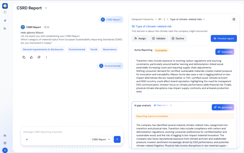Viewport: 244px width, 153px height.
Task: Toggle the sidebar panel icon
Action: tap(5, 12)
